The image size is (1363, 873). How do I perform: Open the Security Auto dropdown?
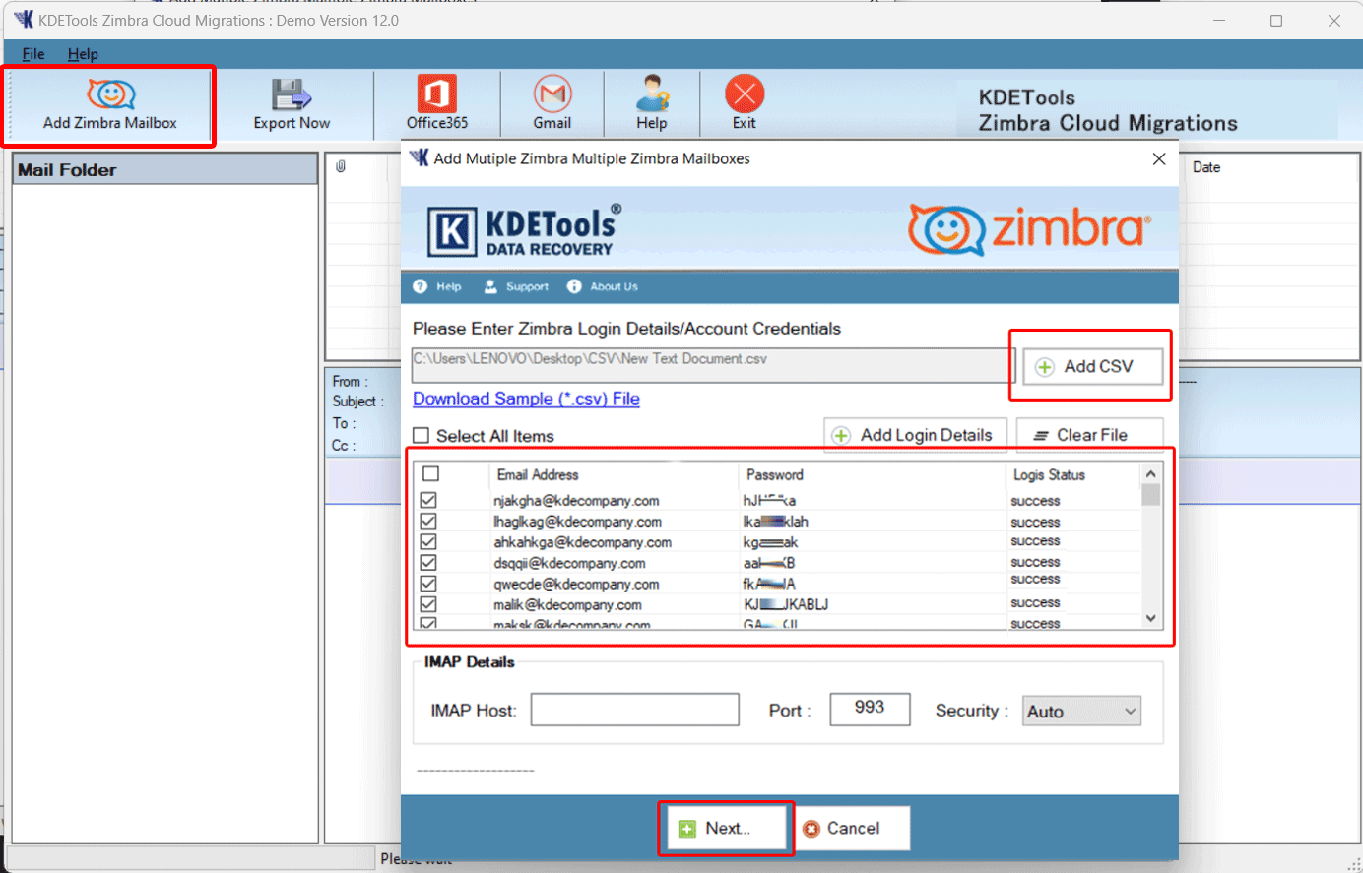1081,711
